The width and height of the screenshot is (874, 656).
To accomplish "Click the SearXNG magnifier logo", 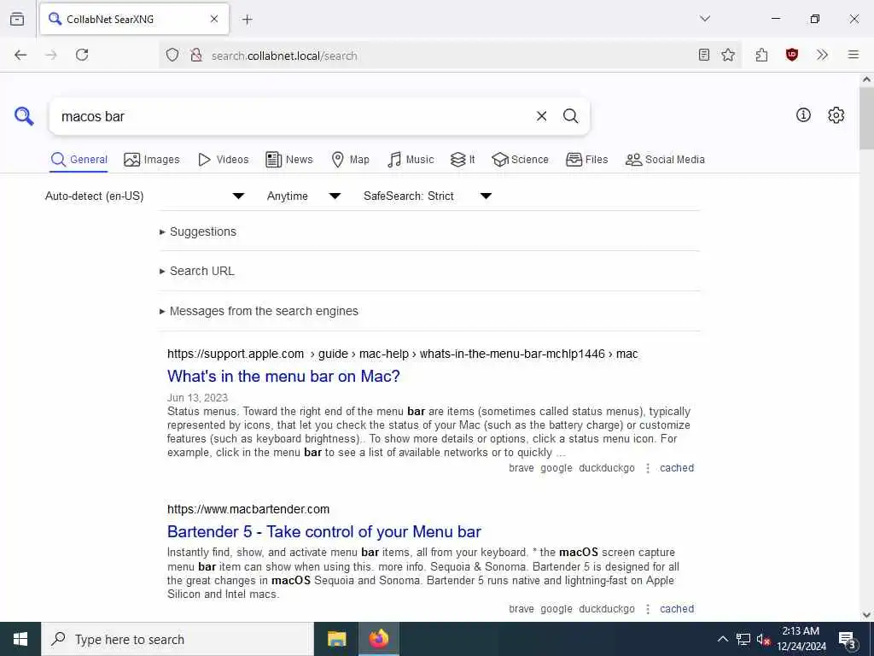I will click(x=24, y=116).
